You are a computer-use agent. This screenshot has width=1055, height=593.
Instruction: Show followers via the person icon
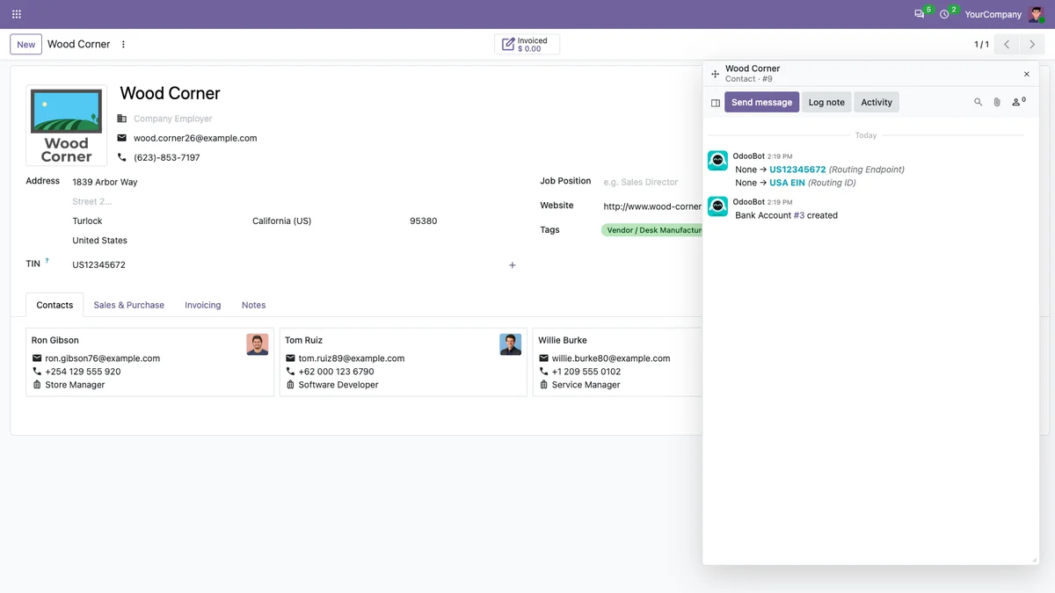(1019, 102)
